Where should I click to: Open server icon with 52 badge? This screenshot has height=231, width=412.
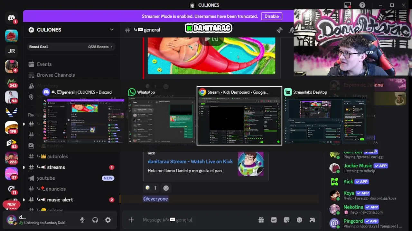12,143
